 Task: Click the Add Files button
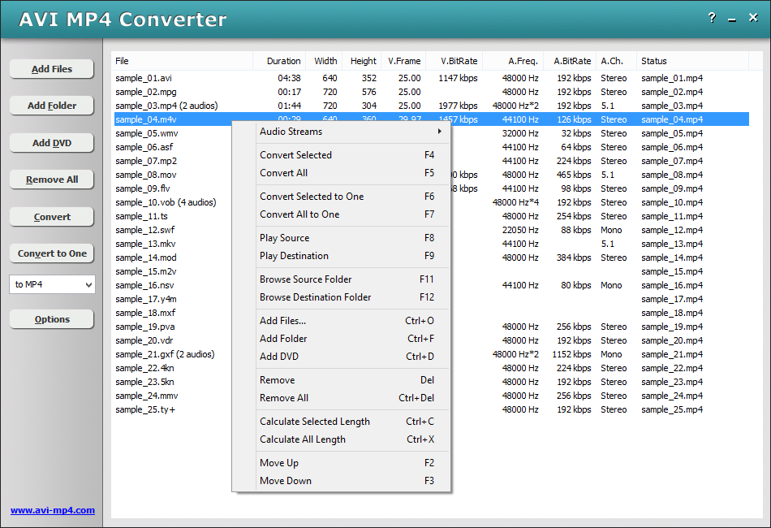tap(51, 68)
